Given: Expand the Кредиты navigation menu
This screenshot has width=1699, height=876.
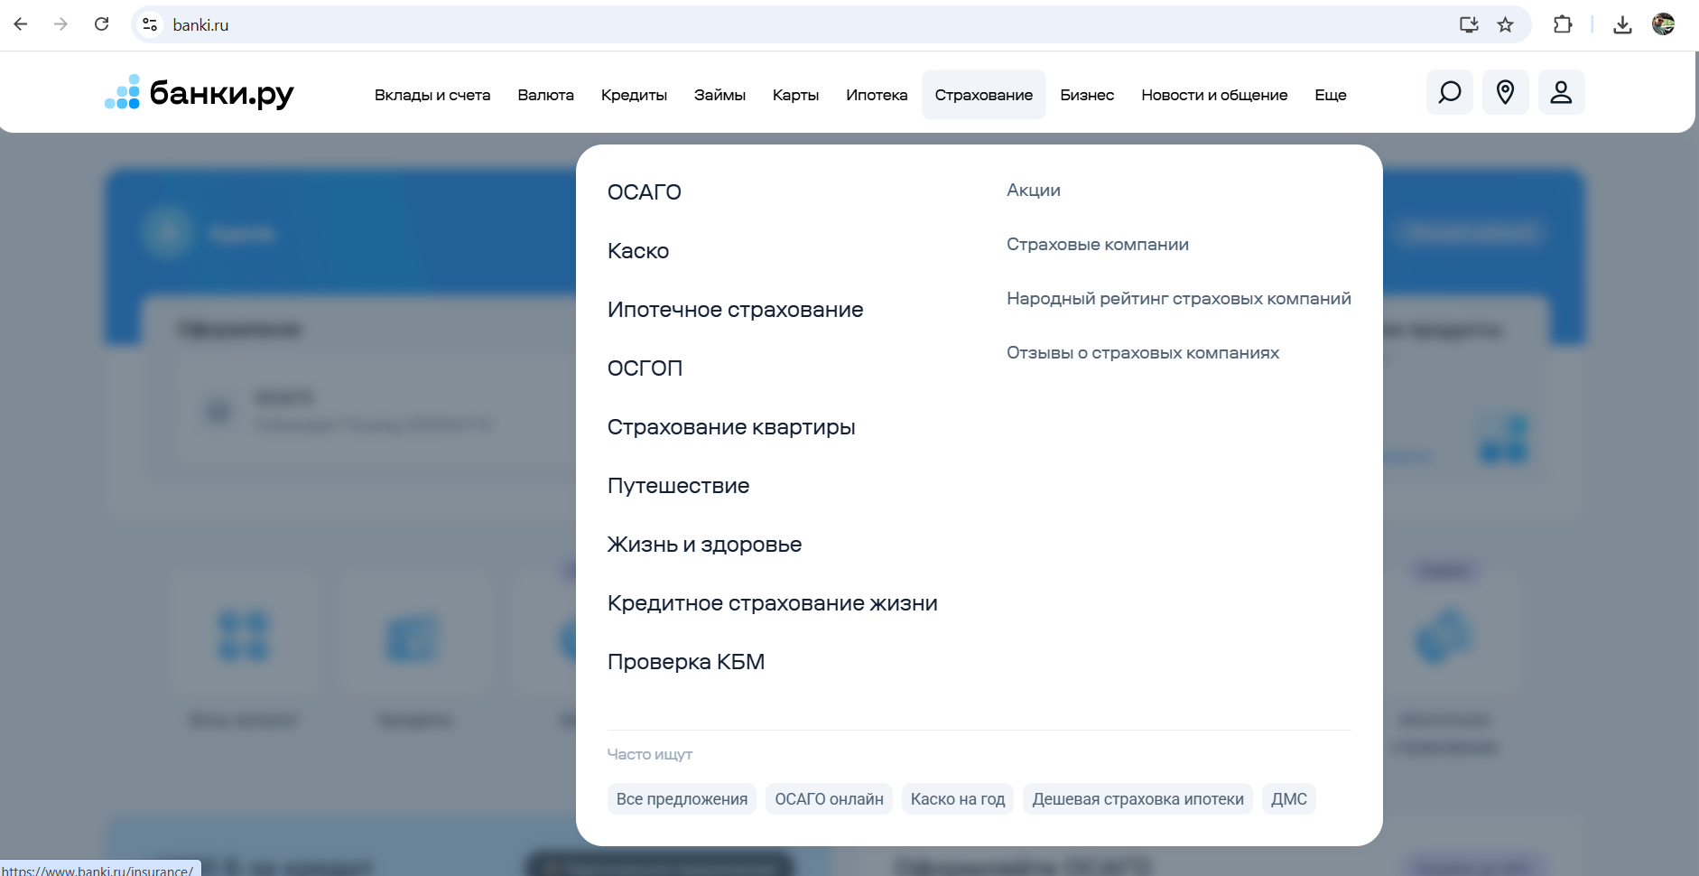Looking at the screenshot, I should pyautogui.click(x=634, y=95).
